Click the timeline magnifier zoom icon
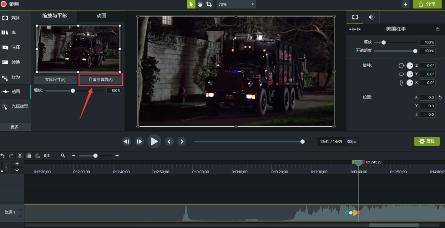 tap(63, 155)
